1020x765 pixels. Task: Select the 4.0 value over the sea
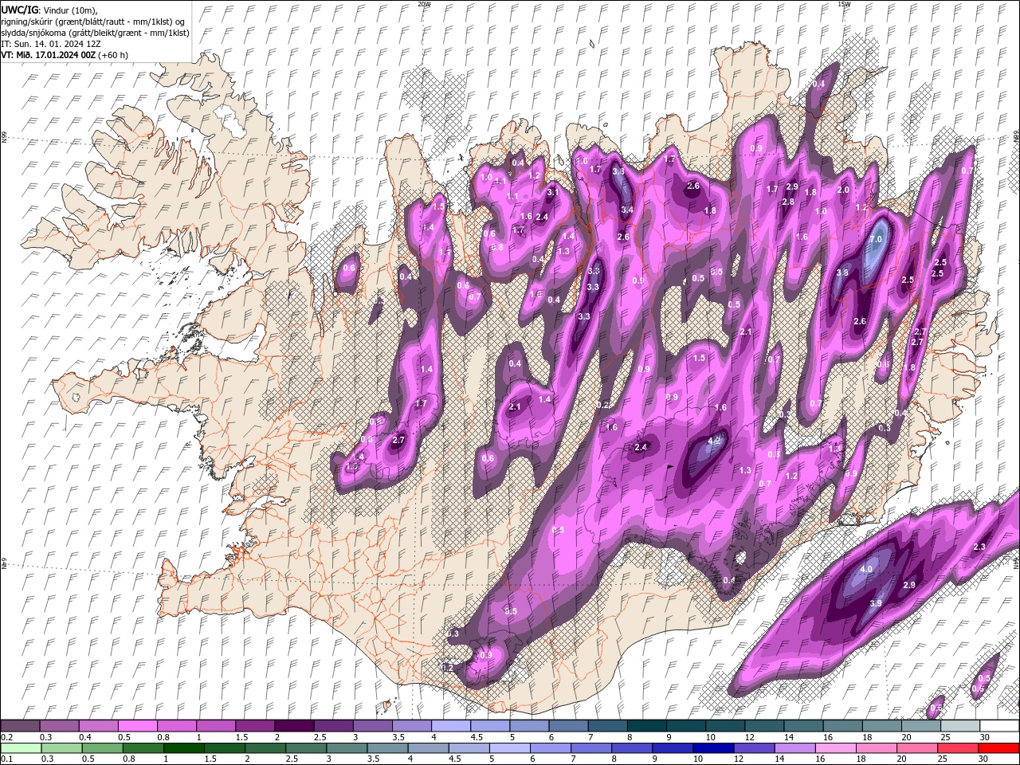pos(867,569)
